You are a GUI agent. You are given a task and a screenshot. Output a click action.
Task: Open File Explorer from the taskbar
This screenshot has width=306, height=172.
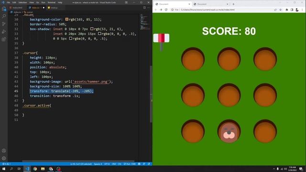click(43, 169)
